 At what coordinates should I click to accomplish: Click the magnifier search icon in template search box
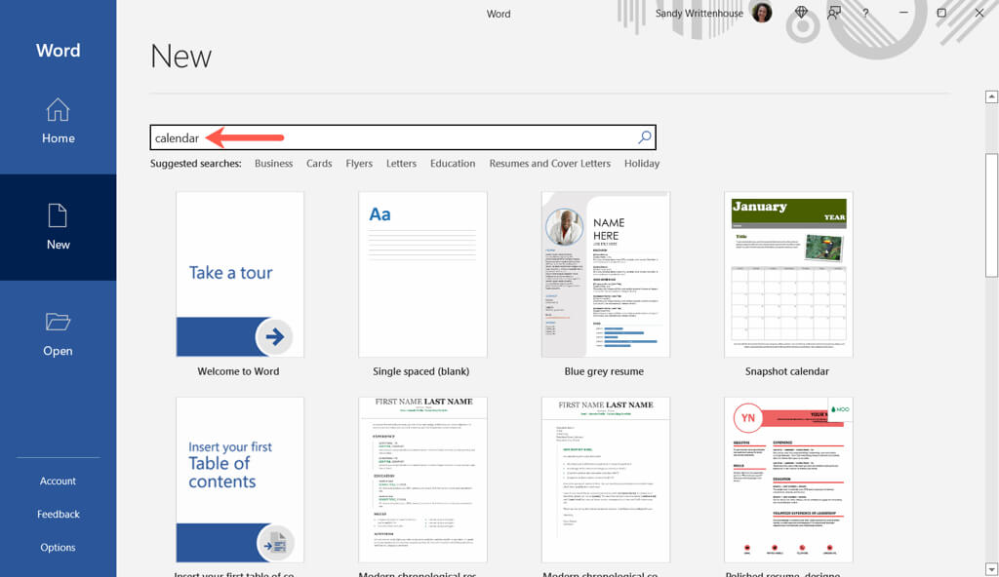645,136
